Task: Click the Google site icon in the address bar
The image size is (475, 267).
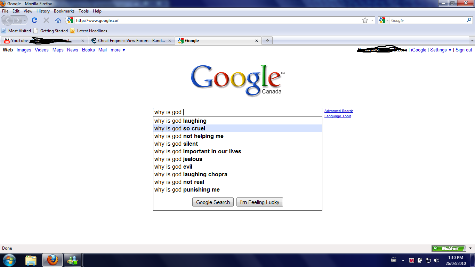Action: click(x=70, y=20)
